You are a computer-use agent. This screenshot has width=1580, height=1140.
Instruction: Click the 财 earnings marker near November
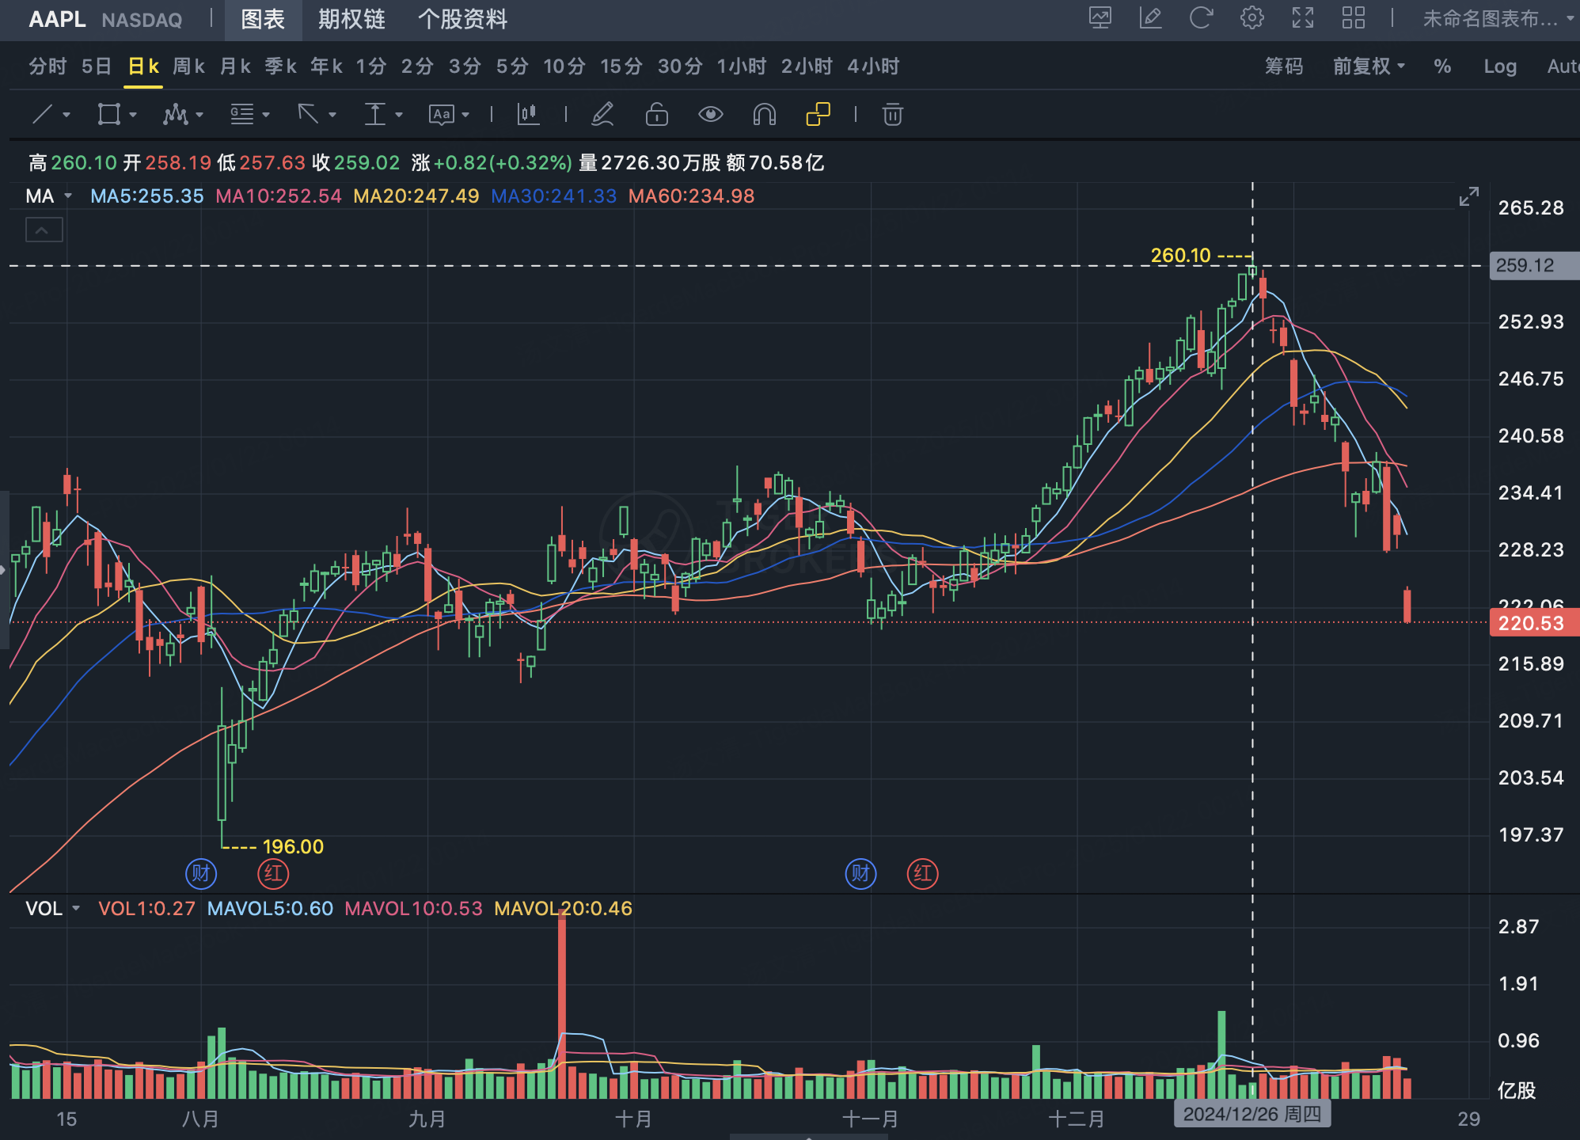click(x=860, y=873)
